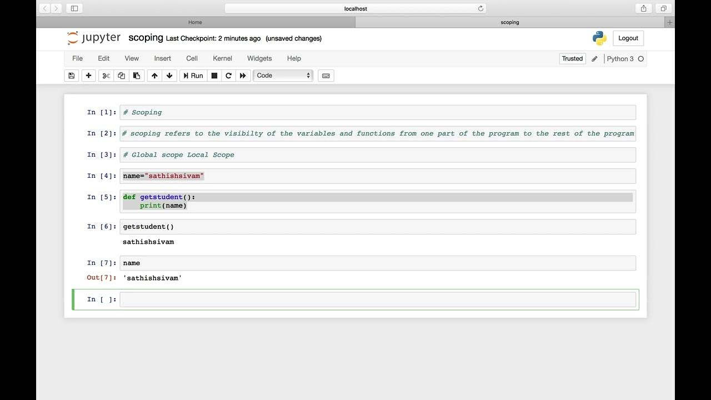
Task: Click the pencil edit mode indicator
Action: click(594, 59)
